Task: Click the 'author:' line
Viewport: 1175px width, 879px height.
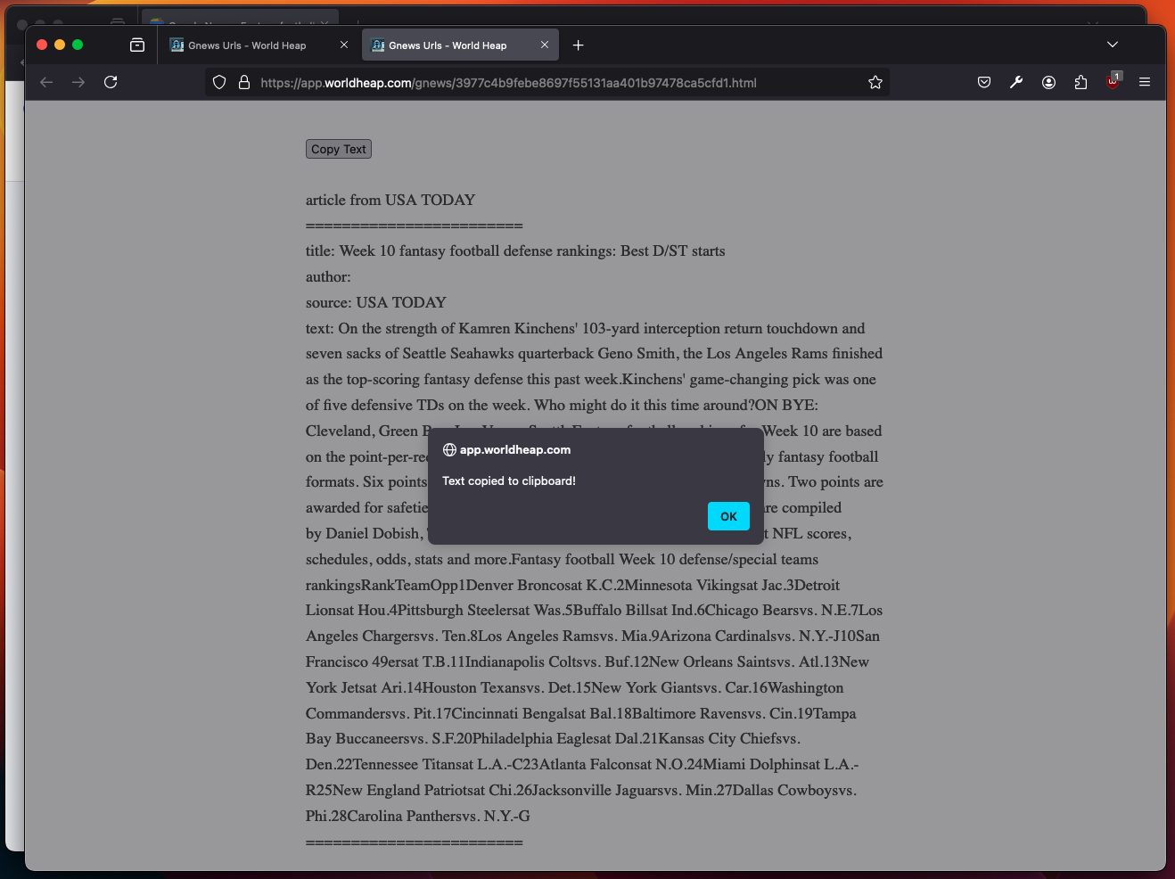Action: point(328,276)
